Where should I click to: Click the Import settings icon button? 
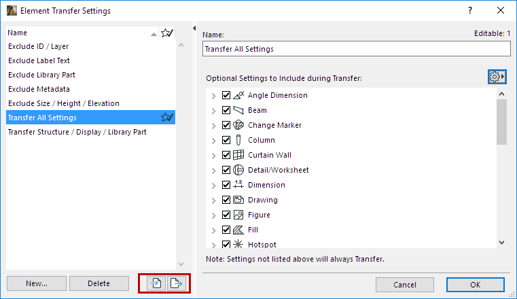click(x=155, y=283)
